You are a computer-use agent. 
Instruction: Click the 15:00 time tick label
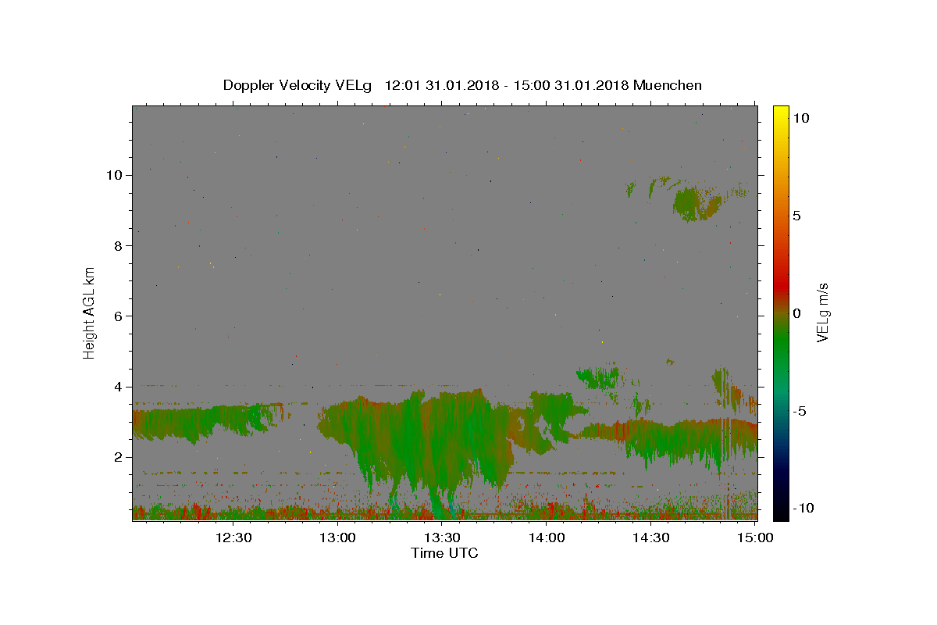(x=755, y=537)
